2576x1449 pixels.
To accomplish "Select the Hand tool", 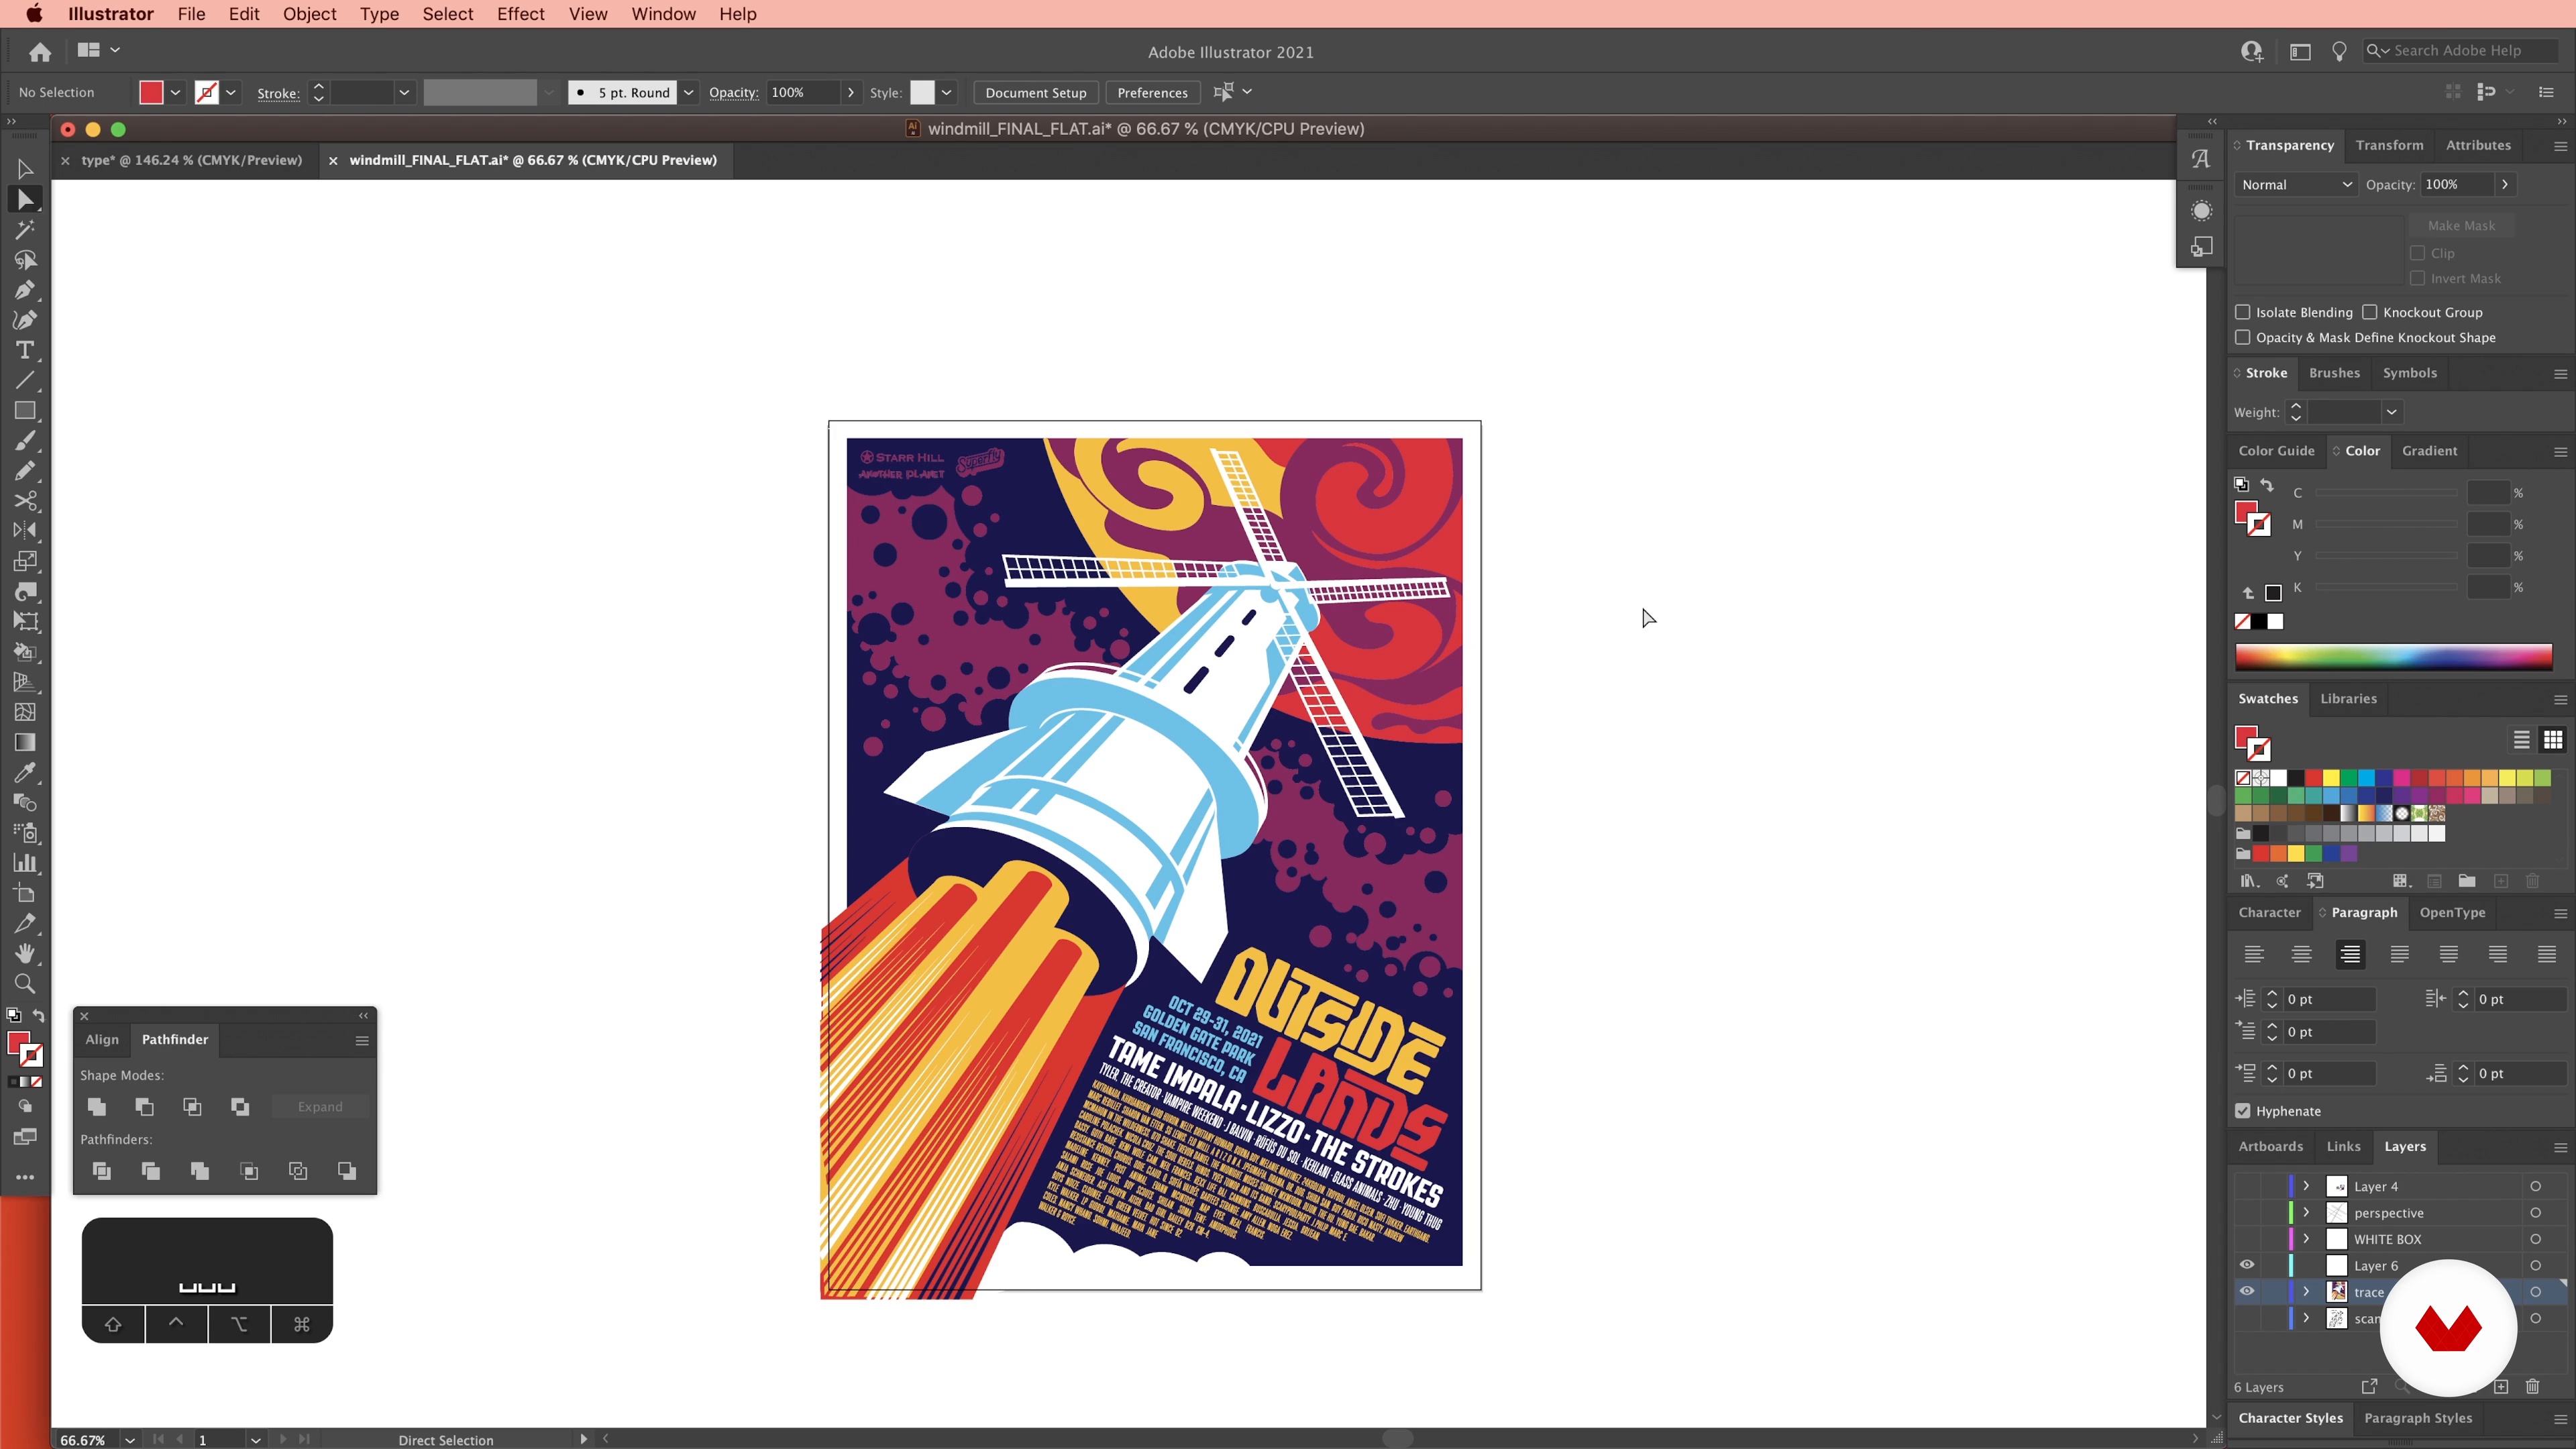I will [25, 954].
